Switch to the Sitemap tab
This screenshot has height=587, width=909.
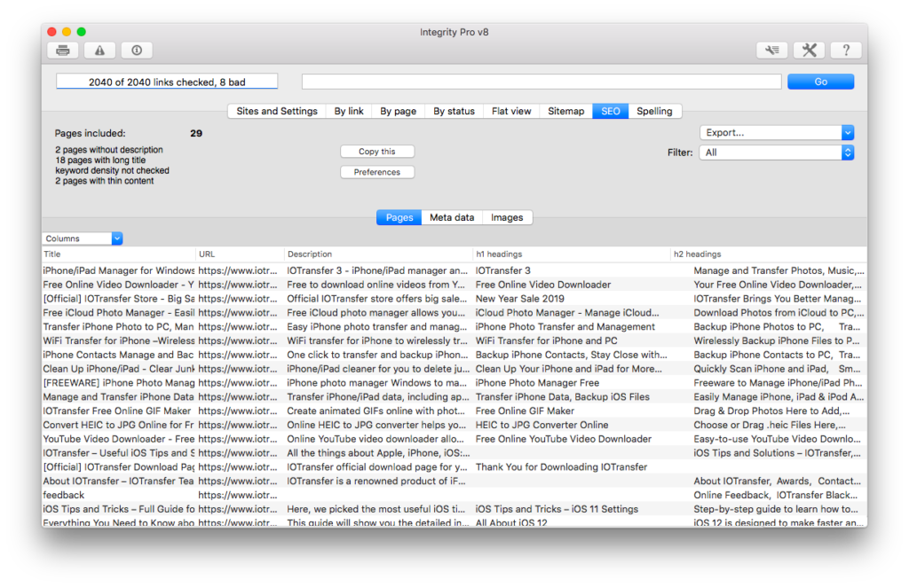565,112
